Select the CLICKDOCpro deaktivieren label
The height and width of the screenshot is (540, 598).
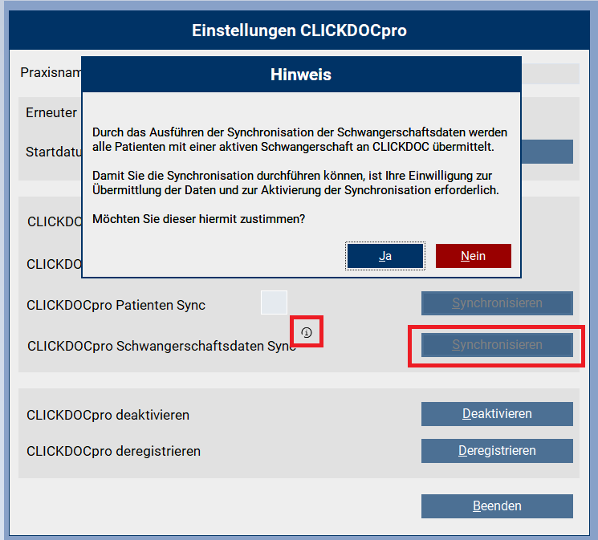point(108,416)
